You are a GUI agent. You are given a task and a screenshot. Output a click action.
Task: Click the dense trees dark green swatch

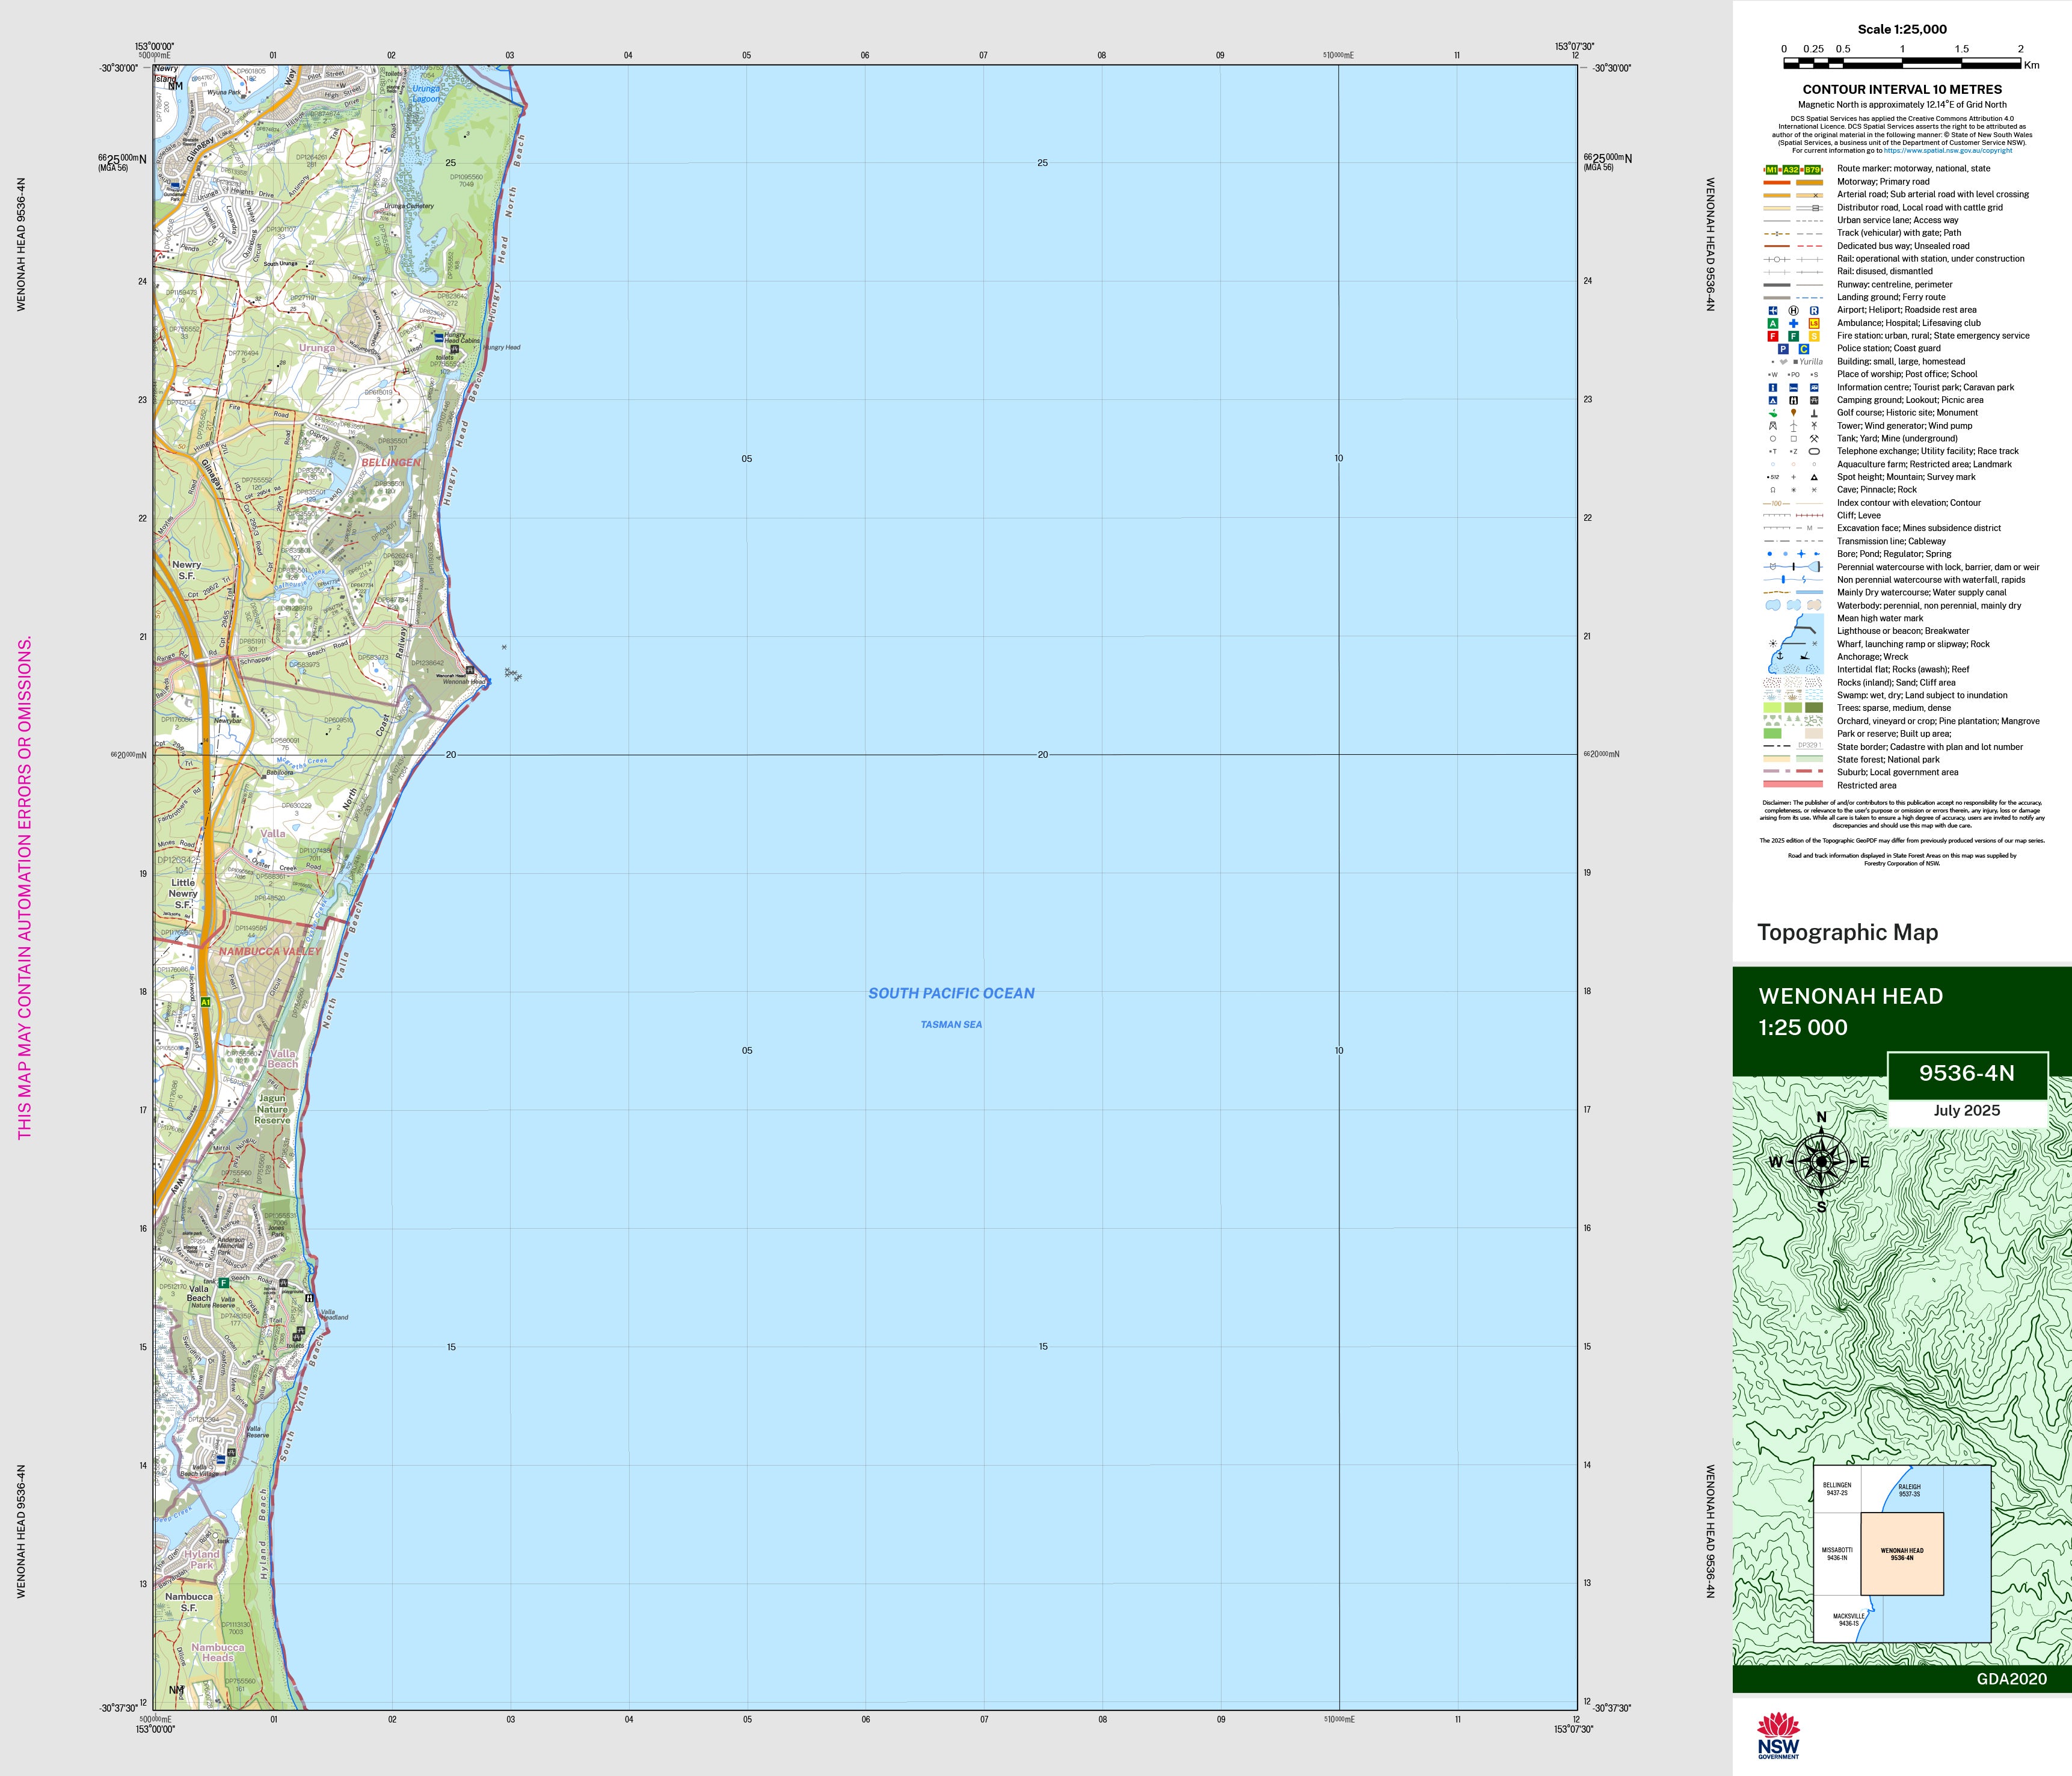[x=1814, y=708]
